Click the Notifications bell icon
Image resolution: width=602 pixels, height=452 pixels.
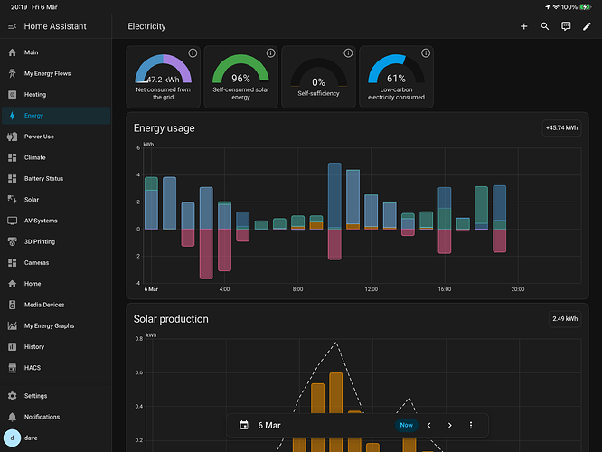coord(13,417)
